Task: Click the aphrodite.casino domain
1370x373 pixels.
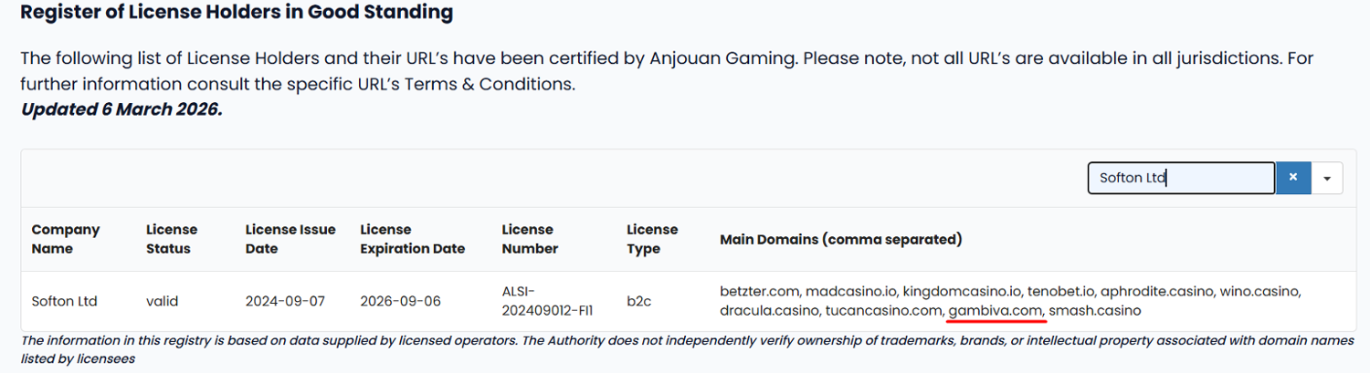Action: [x=1157, y=292]
